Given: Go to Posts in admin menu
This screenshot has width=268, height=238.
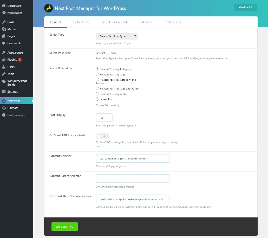Looking at the screenshot, I should coord(17,22).
